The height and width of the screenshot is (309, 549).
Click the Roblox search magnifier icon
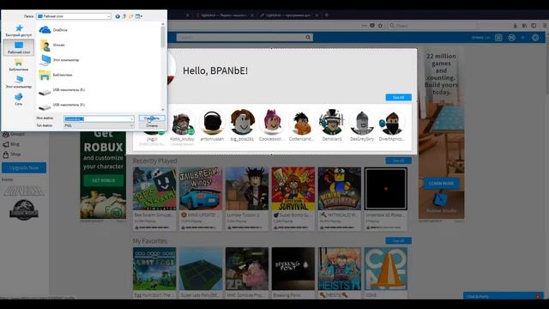pyautogui.click(x=308, y=37)
